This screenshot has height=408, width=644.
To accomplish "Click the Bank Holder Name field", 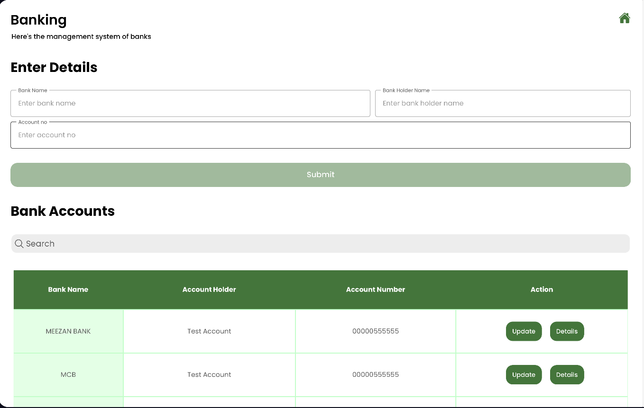I will pyautogui.click(x=502, y=104).
